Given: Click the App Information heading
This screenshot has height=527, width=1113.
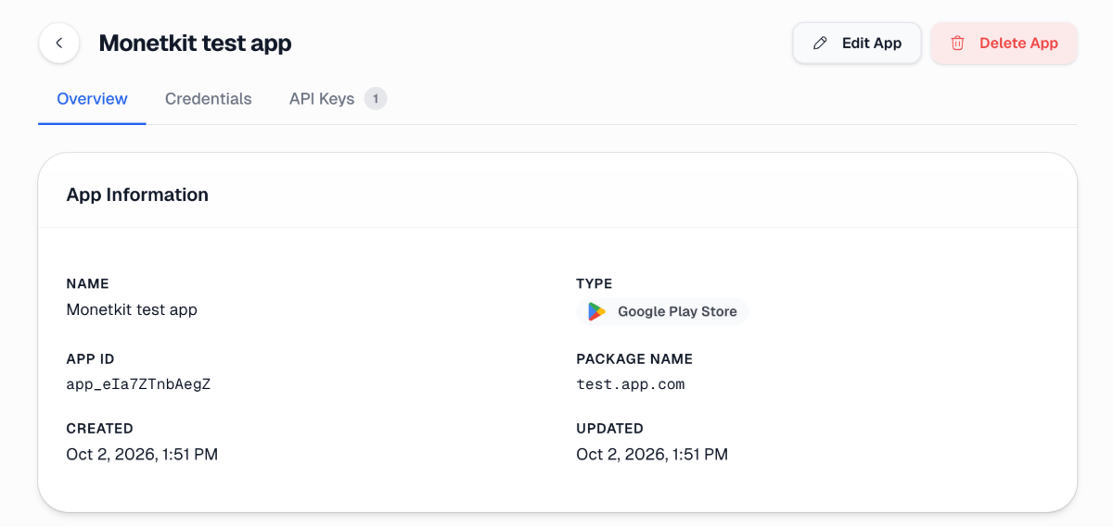Looking at the screenshot, I should click(137, 194).
